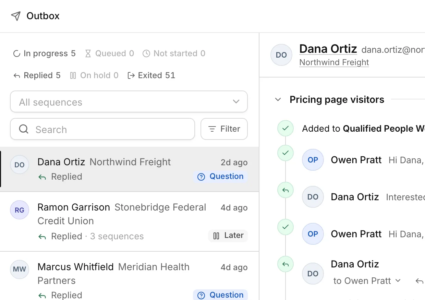
Task: Click the OP avatar on first Owen Pratt email
Action: tap(313, 160)
